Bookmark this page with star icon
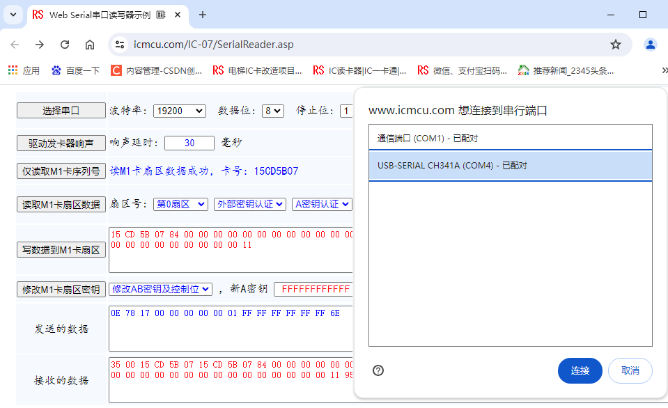This screenshot has width=668, height=408. click(615, 45)
